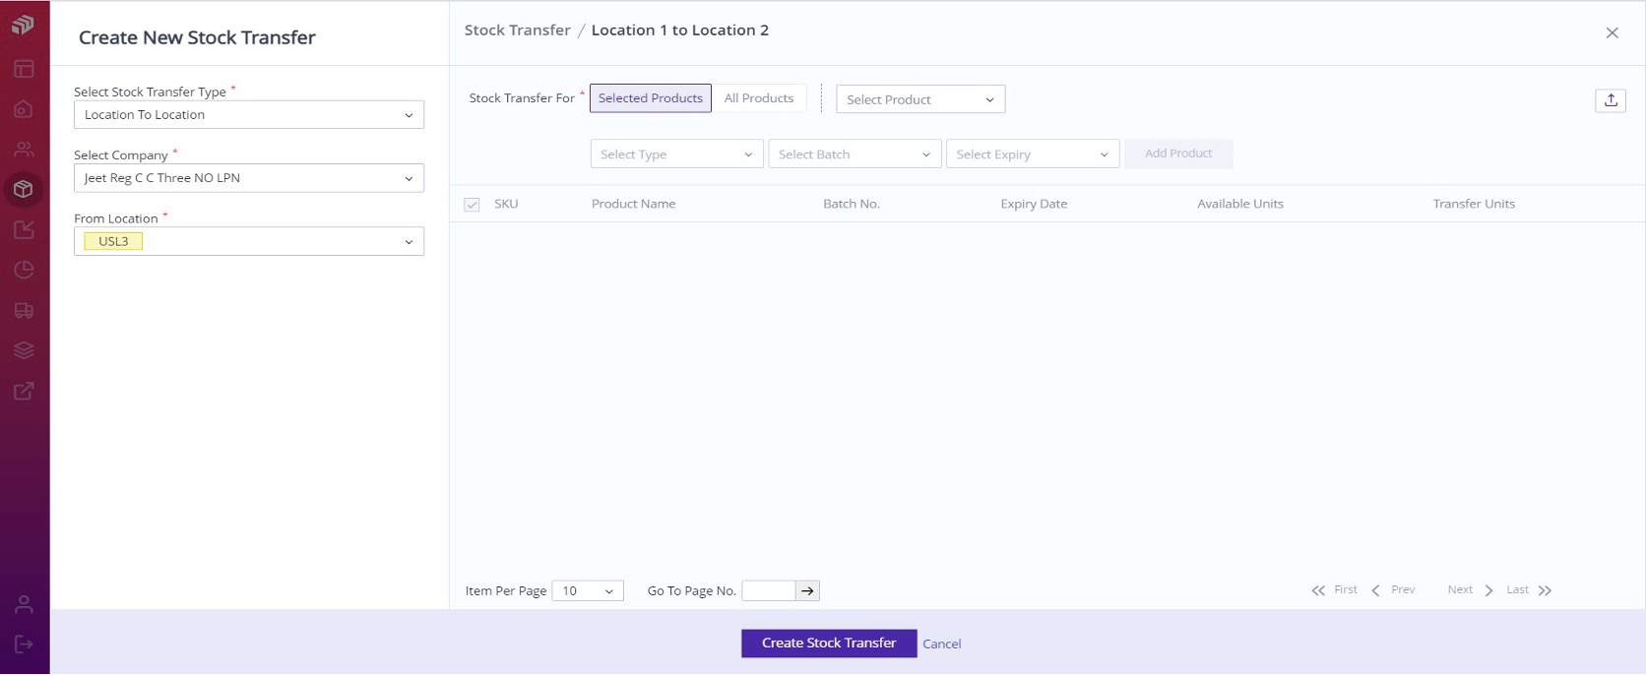Open the stacked layers sidebar icon
Screen dimensions: 1646x675
pyautogui.click(x=24, y=350)
